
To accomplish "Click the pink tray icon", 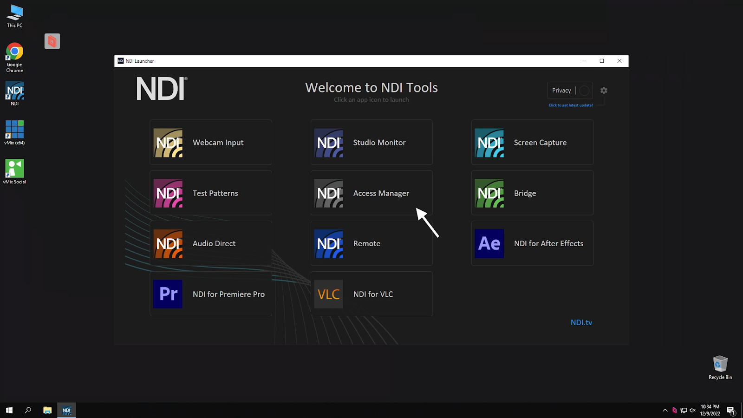I will 674,410.
